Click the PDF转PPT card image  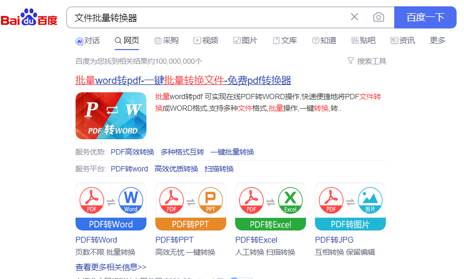click(x=191, y=207)
